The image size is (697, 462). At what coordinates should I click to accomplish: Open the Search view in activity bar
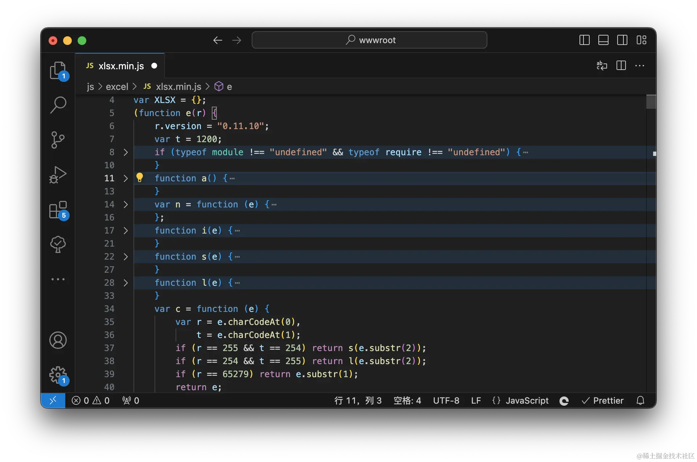coord(58,105)
